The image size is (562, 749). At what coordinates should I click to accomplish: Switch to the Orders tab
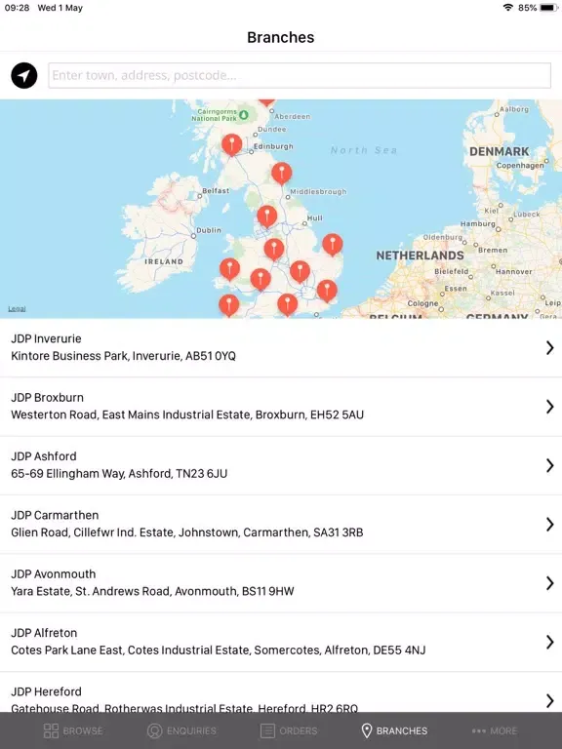pos(289,730)
